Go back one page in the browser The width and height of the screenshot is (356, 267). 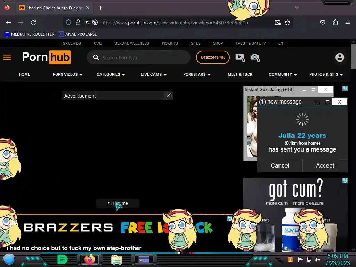tap(8, 23)
